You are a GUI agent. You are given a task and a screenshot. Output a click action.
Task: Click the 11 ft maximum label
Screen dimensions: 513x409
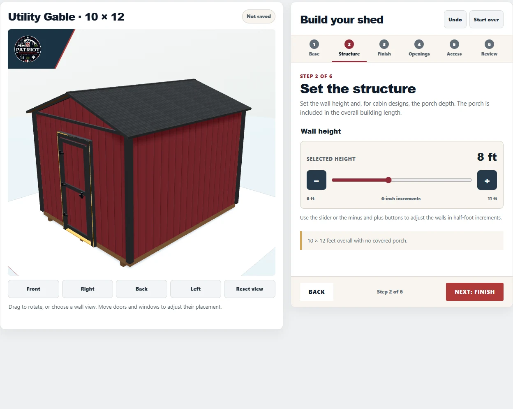[492, 199]
